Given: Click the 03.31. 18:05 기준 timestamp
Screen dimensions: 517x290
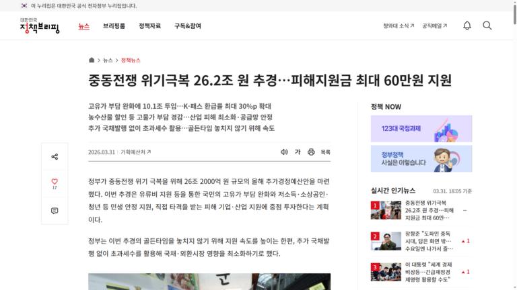Looking at the screenshot, I should (452, 191).
